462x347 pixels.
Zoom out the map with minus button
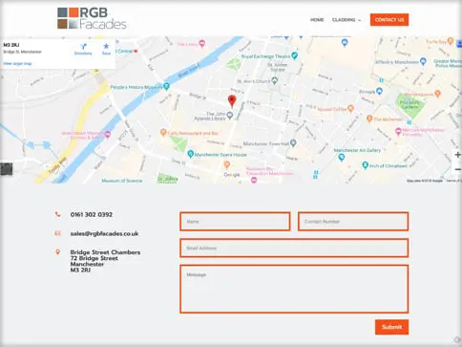457,169
